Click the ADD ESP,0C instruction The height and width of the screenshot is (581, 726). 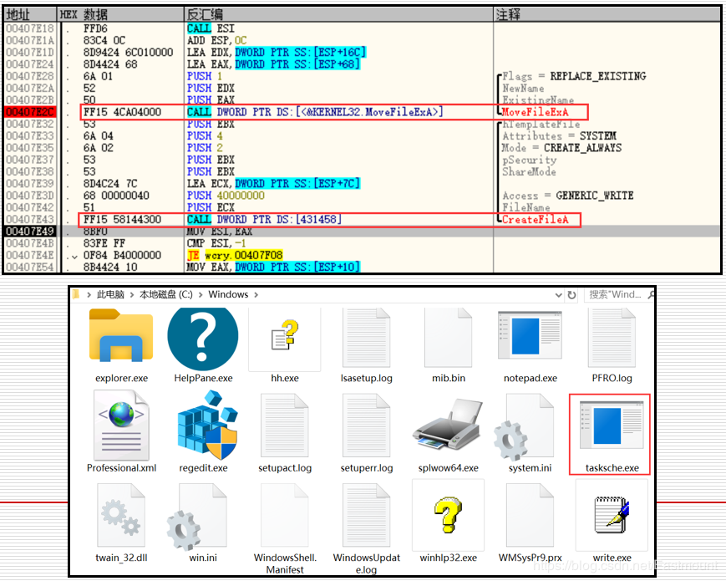(216, 40)
